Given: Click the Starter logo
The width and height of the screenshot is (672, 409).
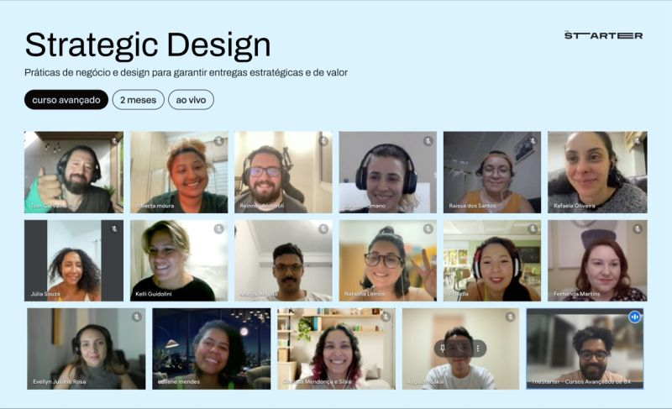Looking at the screenshot, I should (603, 35).
